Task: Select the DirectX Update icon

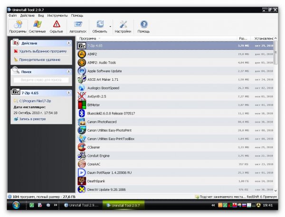Action: click(x=82, y=189)
